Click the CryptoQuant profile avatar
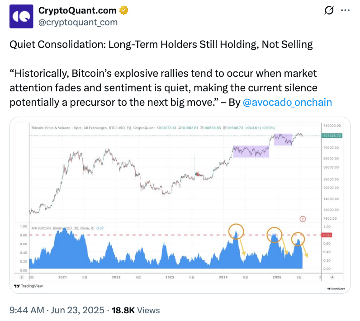The image size is (360, 321). 21,16
